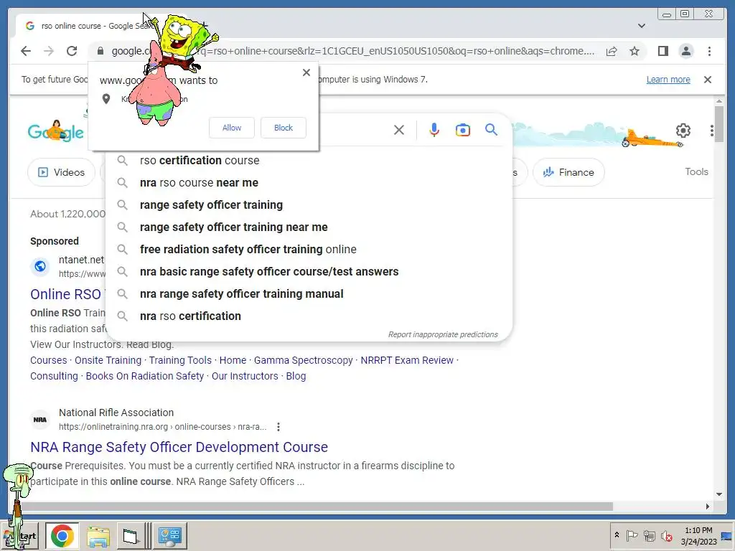Close the location permission popup
Image resolution: width=735 pixels, height=551 pixels.
click(x=306, y=72)
